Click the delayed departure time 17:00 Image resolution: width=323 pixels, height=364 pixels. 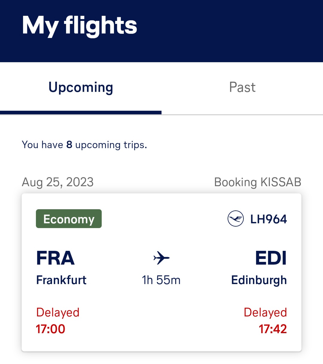tap(51, 329)
